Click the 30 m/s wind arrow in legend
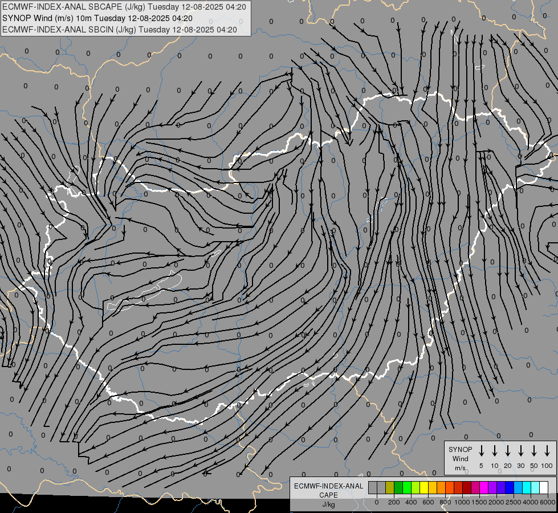This screenshot has height=513, width=558. point(520,450)
